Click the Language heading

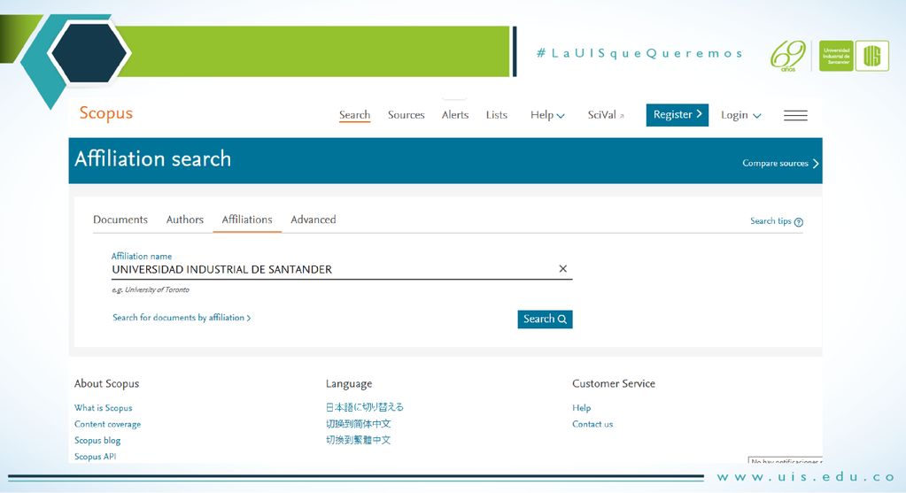point(349,383)
